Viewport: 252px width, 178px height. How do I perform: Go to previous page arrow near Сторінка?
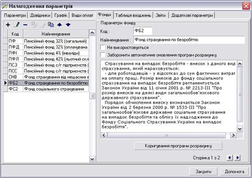[230, 158]
